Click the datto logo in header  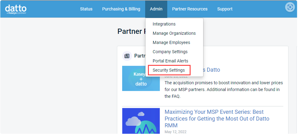[x=16, y=9]
